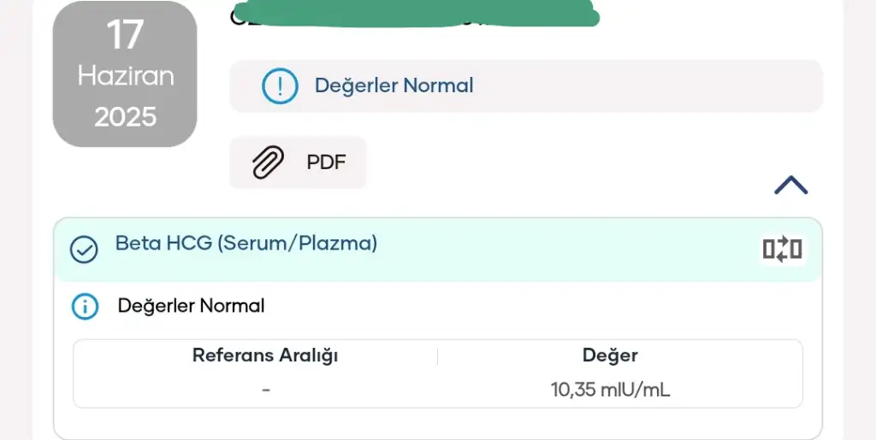
Task: Click the year 2025 on the badge
Action: [125, 117]
